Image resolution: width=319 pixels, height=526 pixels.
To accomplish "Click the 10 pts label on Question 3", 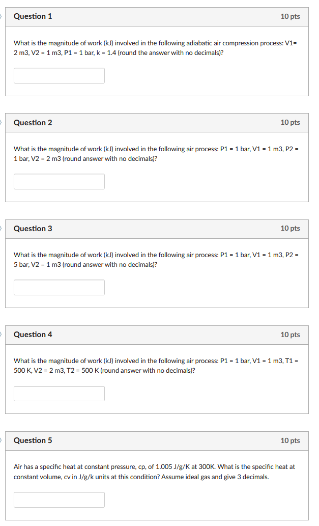I will [x=290, y=229].
